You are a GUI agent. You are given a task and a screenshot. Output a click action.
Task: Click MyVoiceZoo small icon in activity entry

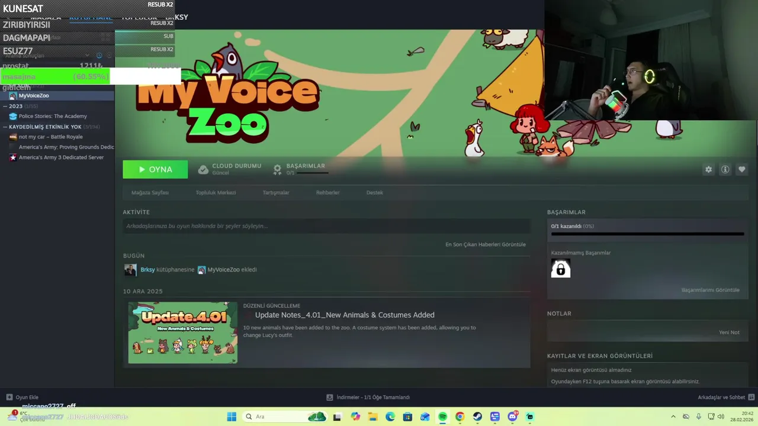click(x=201, y=270)
